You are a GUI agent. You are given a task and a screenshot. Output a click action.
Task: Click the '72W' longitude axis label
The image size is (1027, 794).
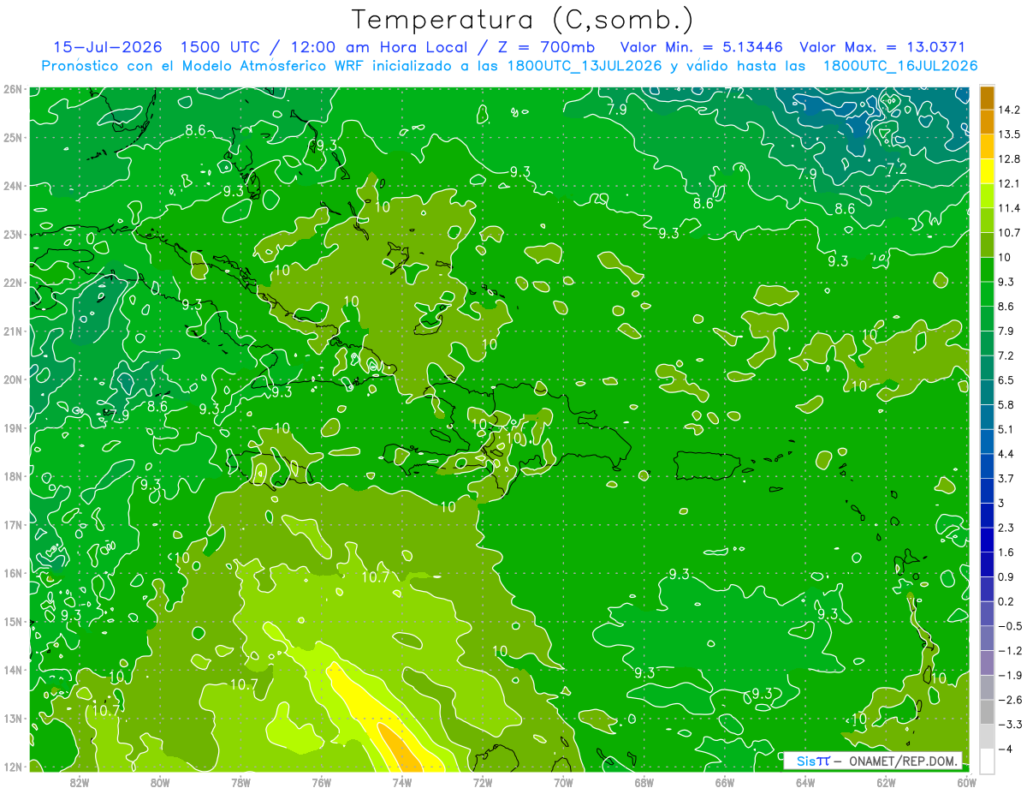coord(483,782)
